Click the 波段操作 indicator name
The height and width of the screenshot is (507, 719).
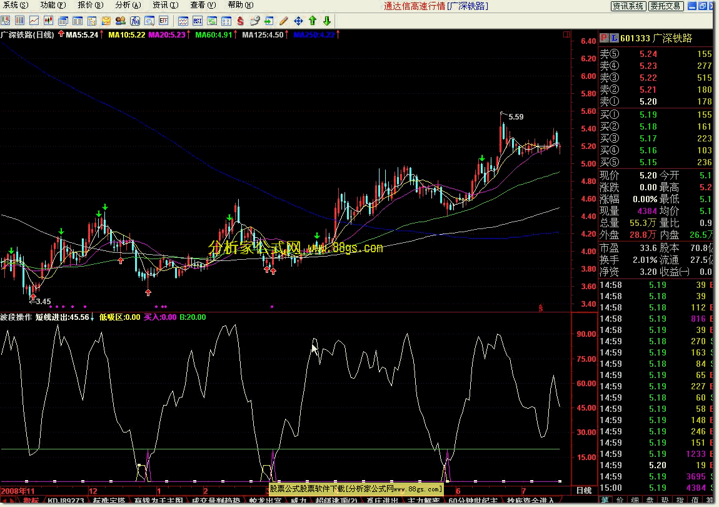tap(16, 317)
